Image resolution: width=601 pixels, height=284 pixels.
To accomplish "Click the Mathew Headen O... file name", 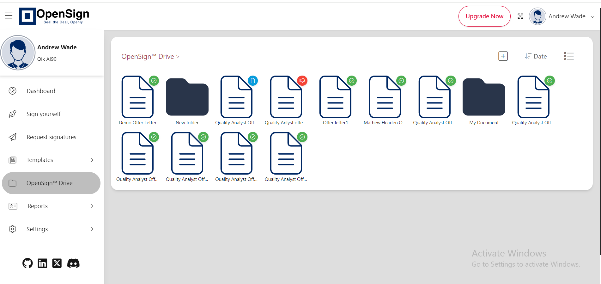I will click(385, 123).
